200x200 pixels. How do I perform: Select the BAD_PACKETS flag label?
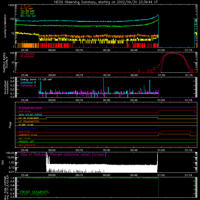click(x=27, y=145)
